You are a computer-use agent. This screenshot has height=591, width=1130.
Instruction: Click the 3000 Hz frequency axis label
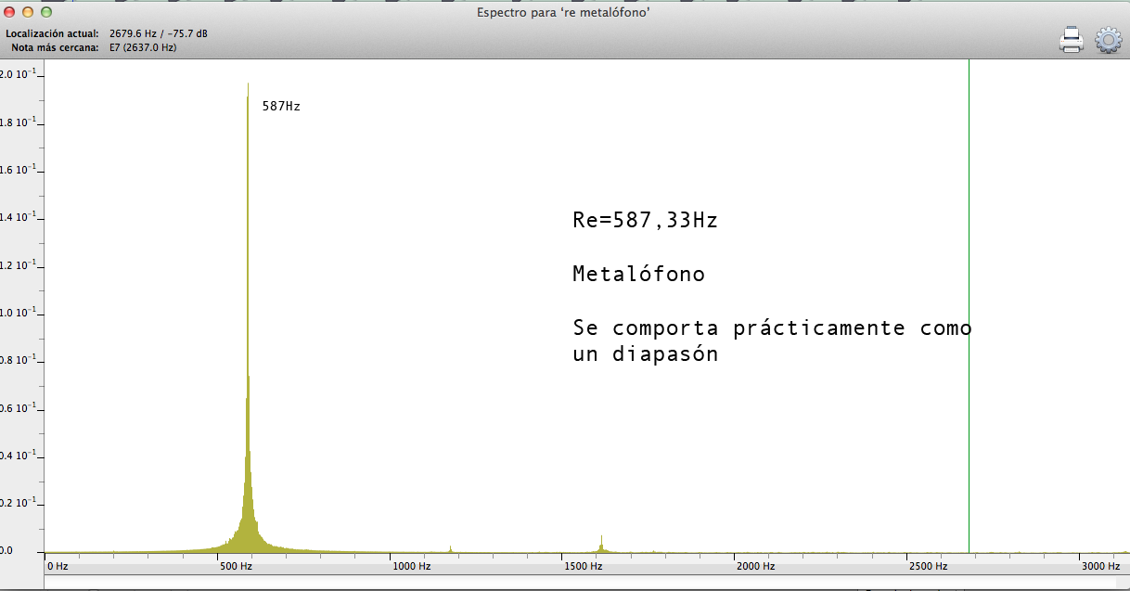1100,565
